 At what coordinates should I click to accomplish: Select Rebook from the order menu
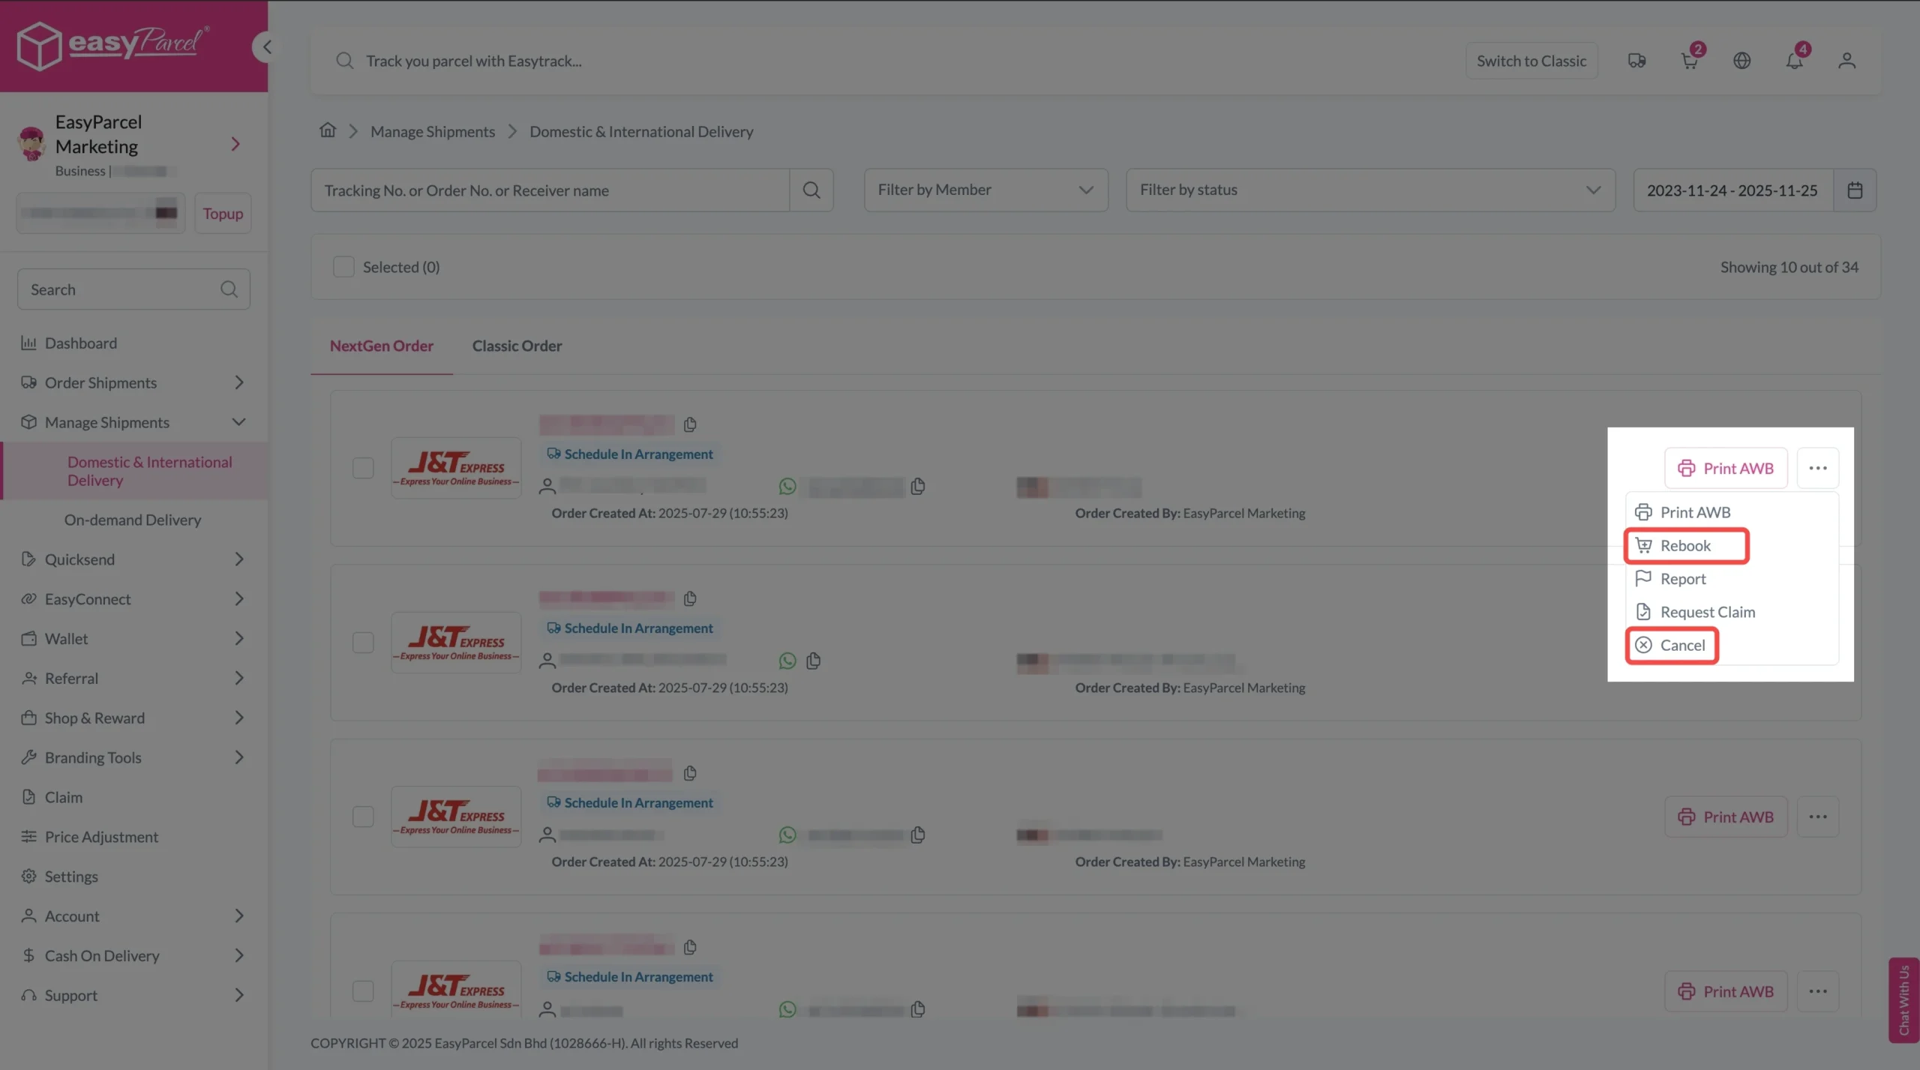pos(1685,546)
